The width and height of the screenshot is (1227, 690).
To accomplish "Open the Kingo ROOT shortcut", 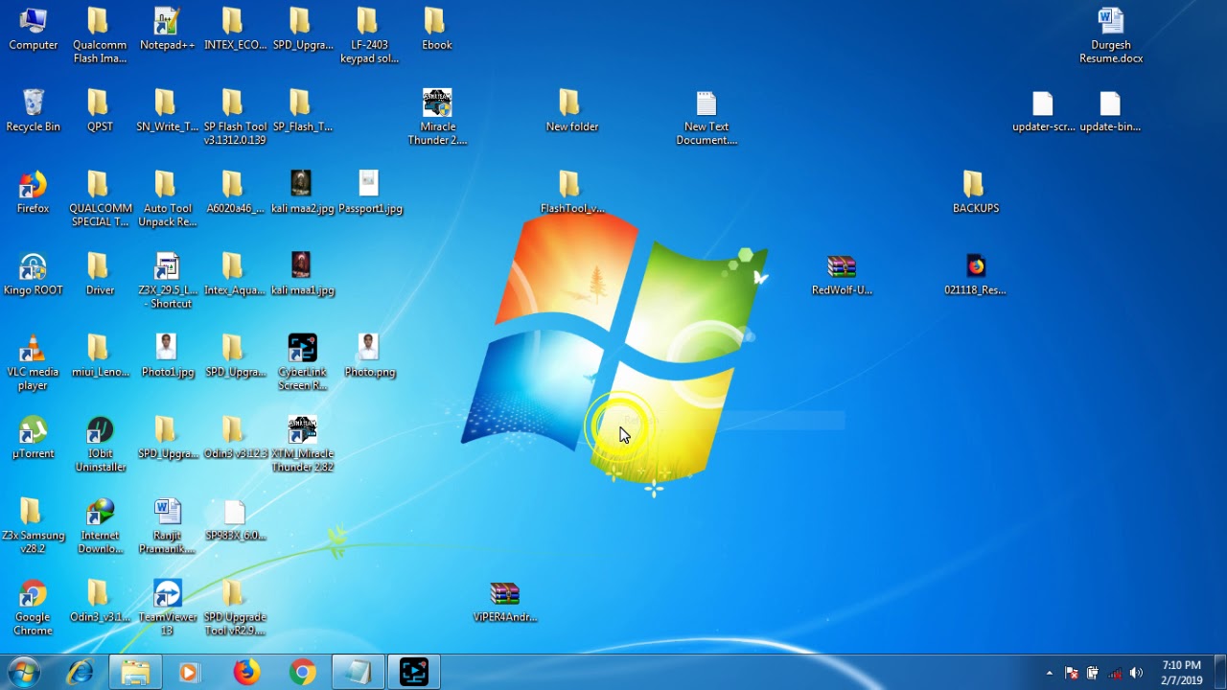I will (33, 273).
